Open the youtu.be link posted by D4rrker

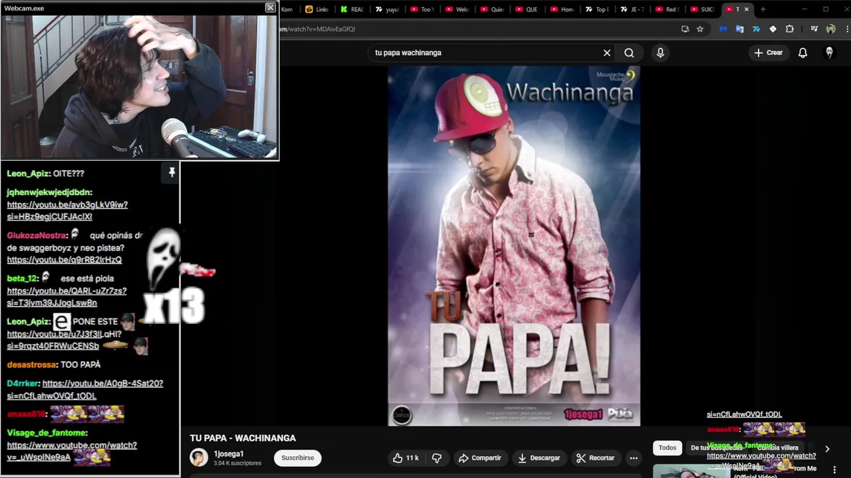(85, 390)
